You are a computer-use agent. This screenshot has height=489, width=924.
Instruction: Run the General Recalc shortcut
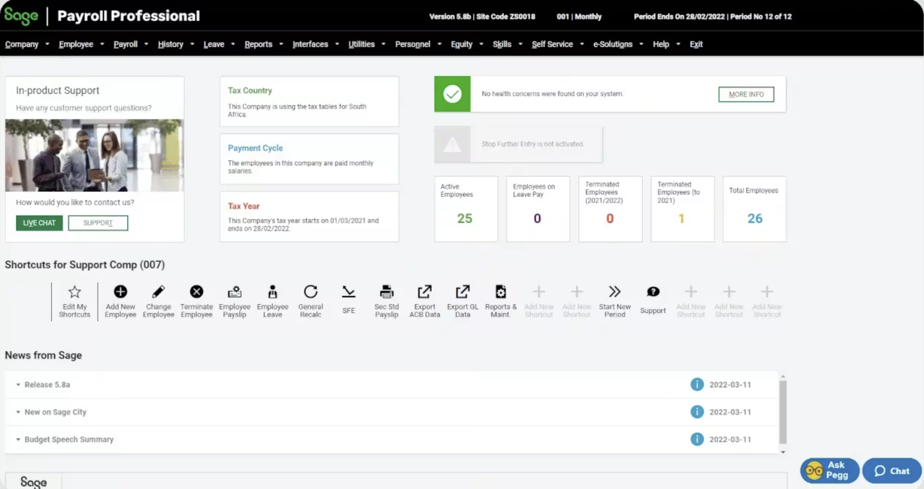point(310,301)
